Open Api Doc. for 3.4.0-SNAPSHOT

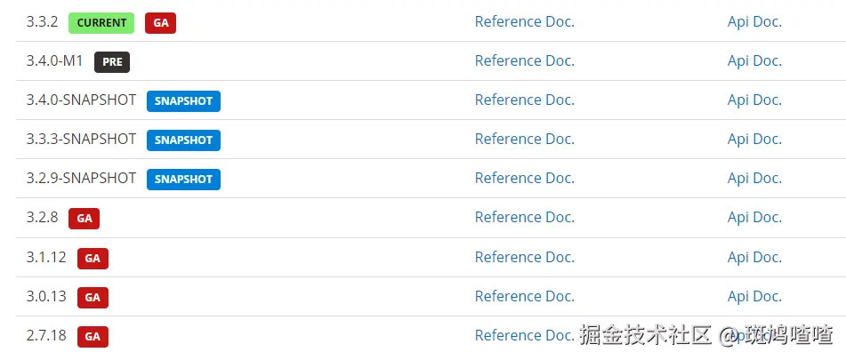(x=753, y=100)
